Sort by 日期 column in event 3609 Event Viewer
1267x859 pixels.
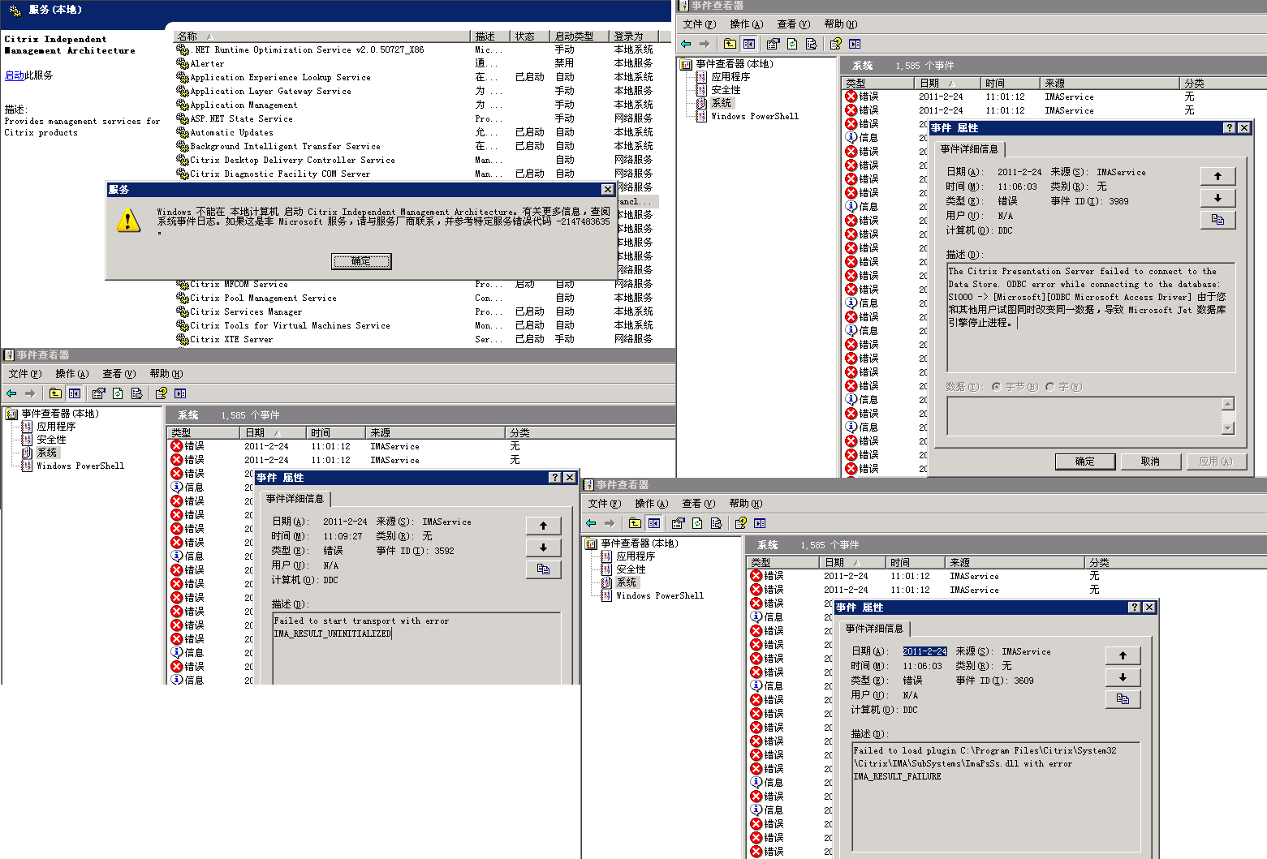pos(851,562)
